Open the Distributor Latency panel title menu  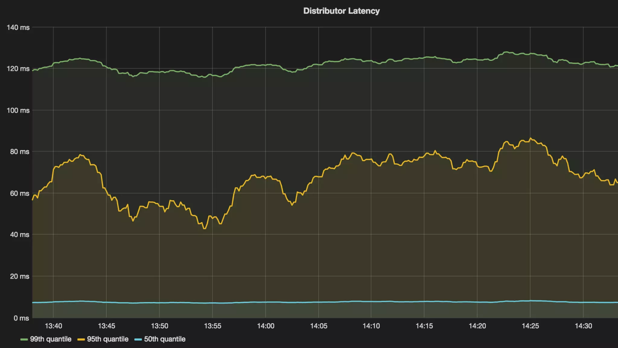341,11
